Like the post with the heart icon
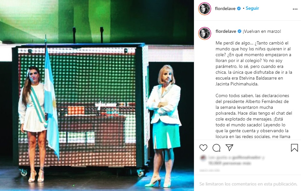The image size is (301, 191). (x=203, y=148)
